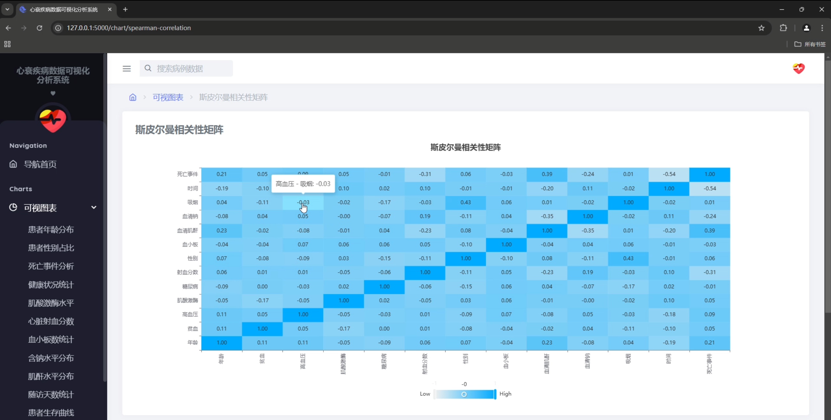Viewport: 831px width, 420px height.
Task: Click the search magnifier icon
Action: pyautogui.click(x=148, y=68)
